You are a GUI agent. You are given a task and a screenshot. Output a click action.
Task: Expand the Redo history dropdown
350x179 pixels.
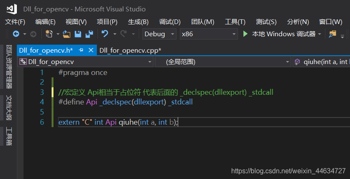(133, 34)
